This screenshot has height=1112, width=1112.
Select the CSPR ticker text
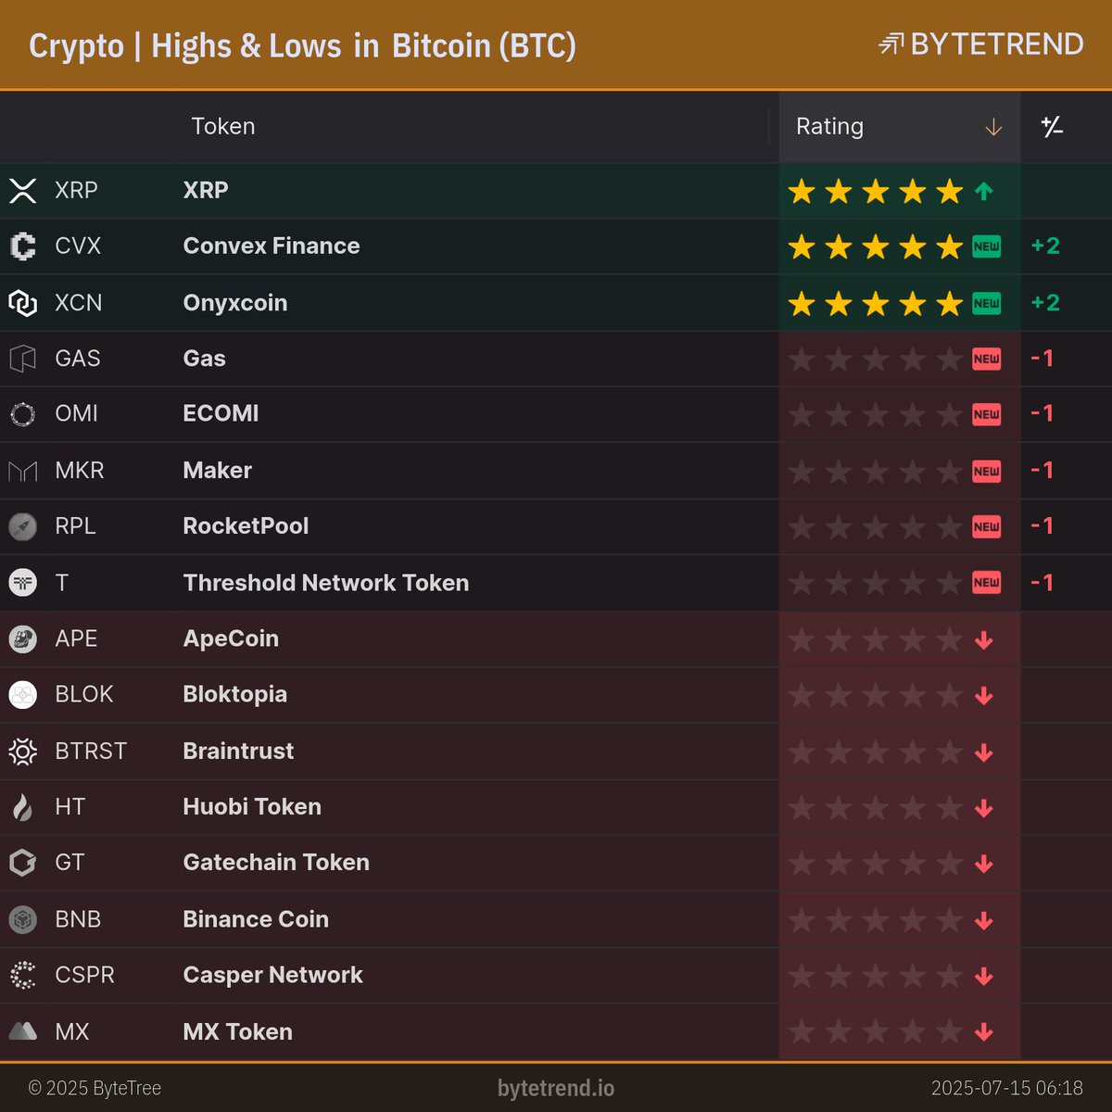pos(85,975)
